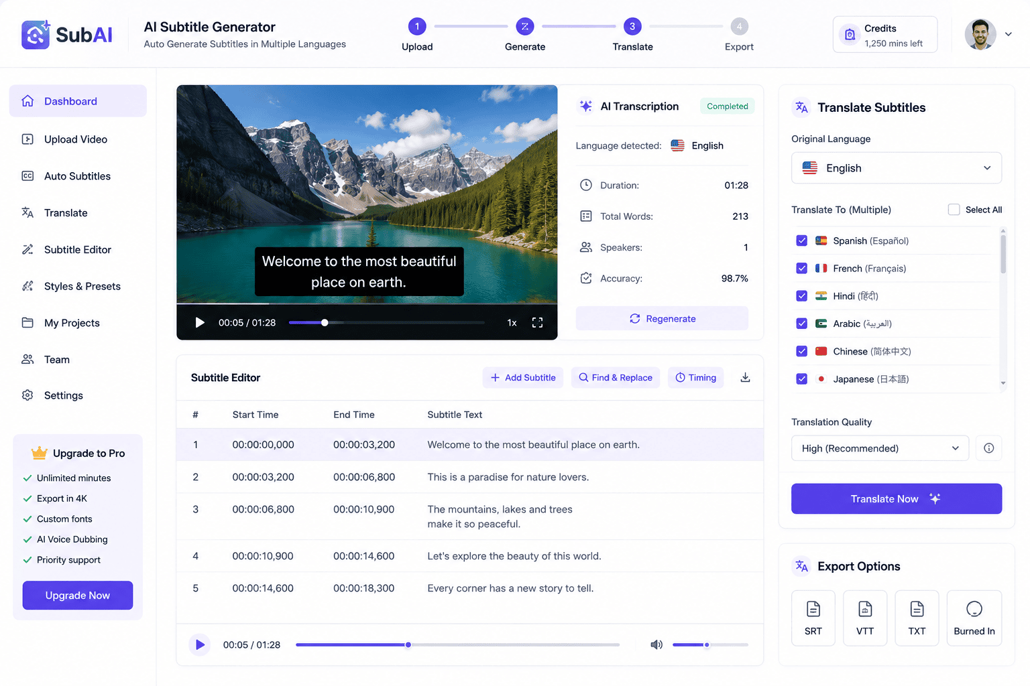Open Dashboard in the sidebar
Image resolution: width=1030 pixels, height=686 pixels.
78,101
